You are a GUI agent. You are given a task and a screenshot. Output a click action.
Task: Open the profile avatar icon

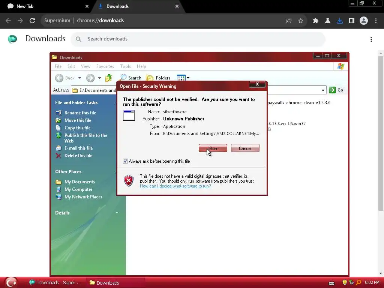pyautogui.click(x=364, y=21)
